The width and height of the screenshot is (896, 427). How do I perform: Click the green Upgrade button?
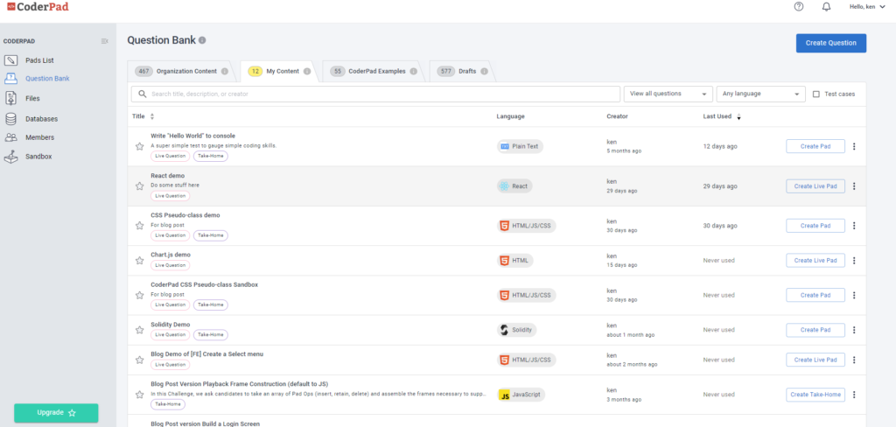click(56, 412)
